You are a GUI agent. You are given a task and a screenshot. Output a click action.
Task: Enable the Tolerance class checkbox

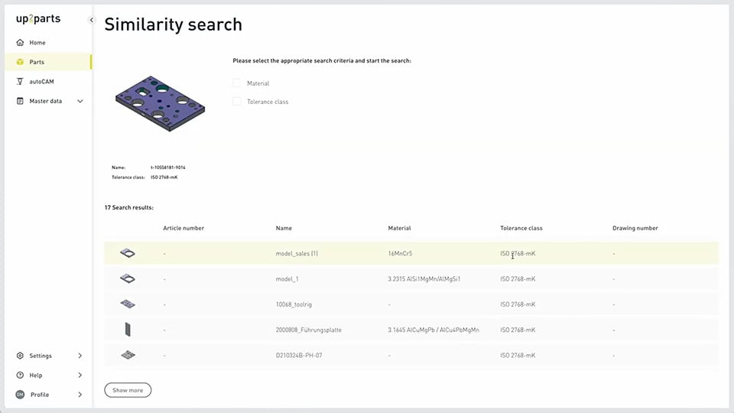click(x=237, y=101)
